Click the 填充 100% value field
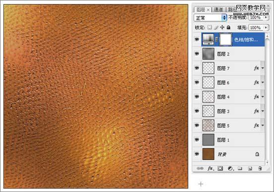 [256, 27]
